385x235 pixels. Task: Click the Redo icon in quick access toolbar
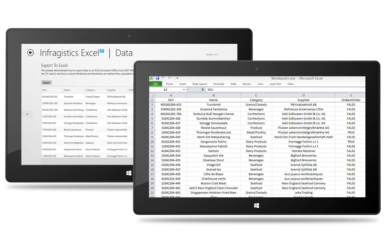point(169,78)
